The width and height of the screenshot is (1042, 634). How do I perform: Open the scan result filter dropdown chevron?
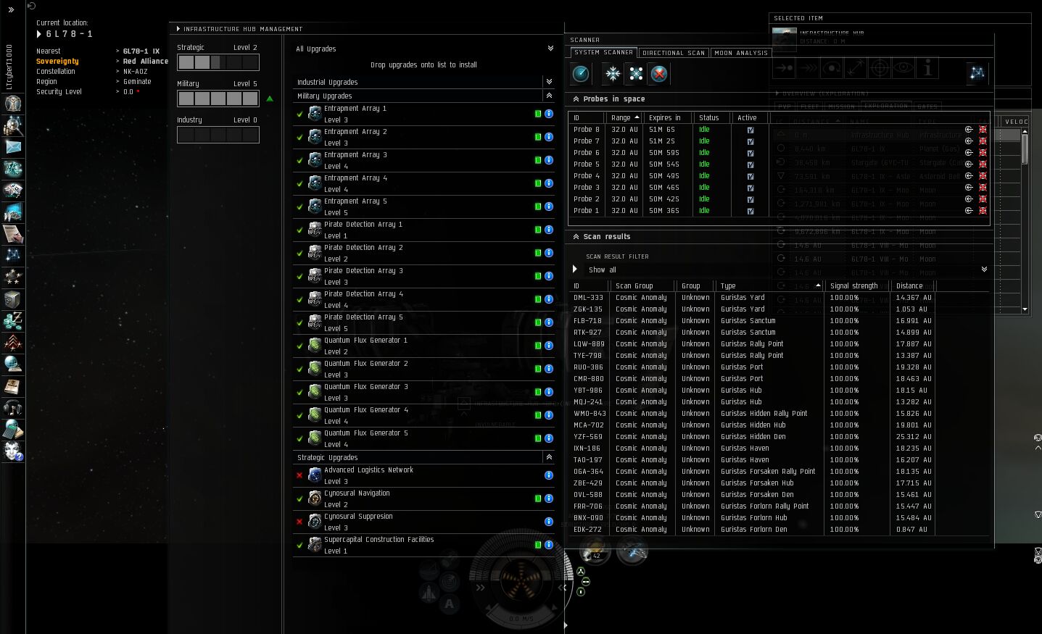coord(984,270)
